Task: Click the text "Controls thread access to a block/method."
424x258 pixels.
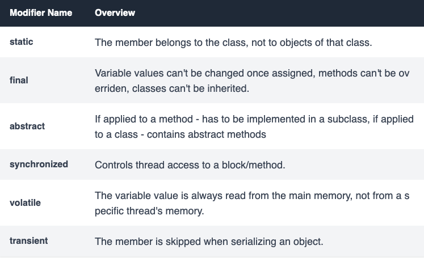Action: 190,165
